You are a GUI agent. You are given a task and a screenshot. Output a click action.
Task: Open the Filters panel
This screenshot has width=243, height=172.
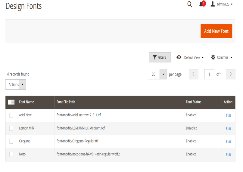pos(160,57)
